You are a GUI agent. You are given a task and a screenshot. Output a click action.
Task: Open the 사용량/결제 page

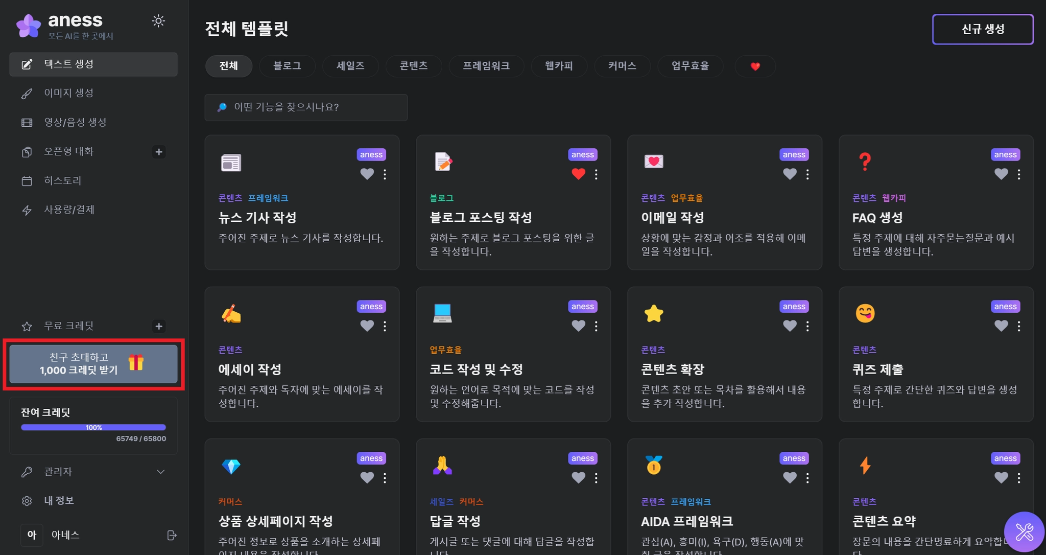point(69,210)
